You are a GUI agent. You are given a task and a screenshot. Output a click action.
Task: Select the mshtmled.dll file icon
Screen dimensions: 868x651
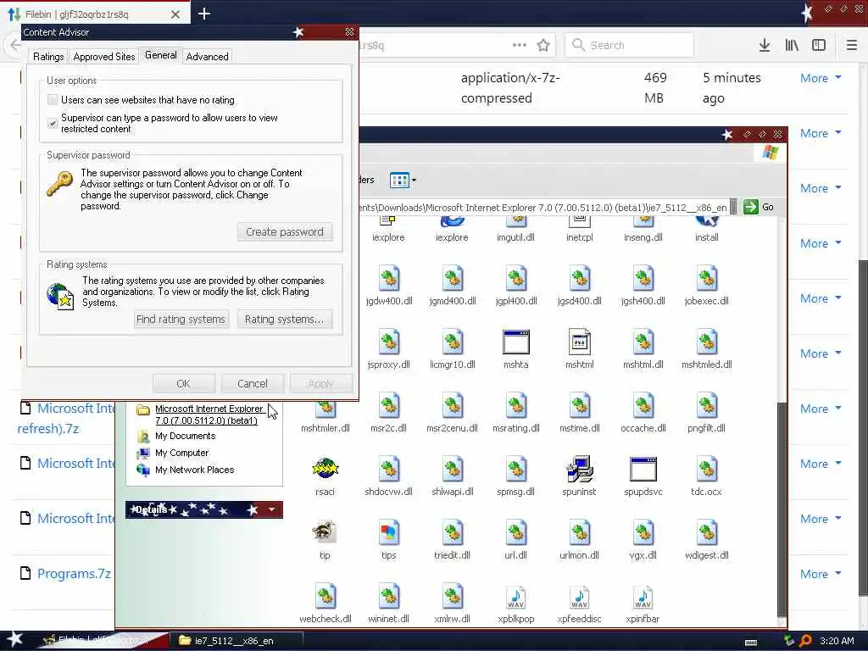tap(707, 342)
